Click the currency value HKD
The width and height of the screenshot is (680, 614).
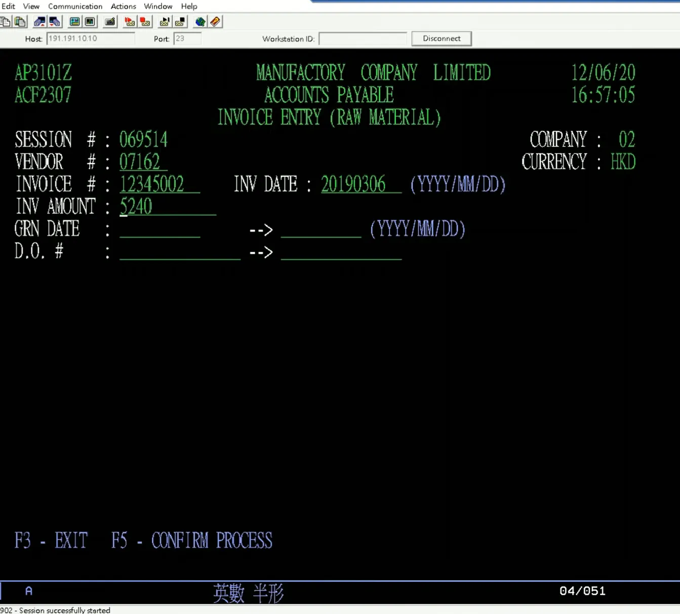pos(623,162)
